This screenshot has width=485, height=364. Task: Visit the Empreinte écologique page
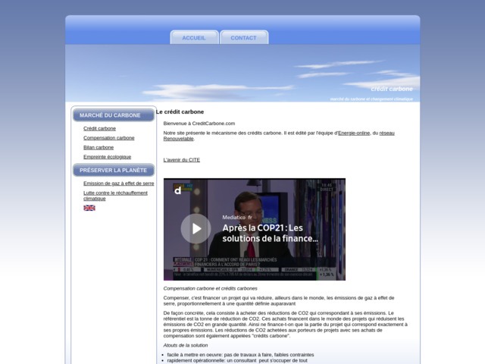click(x=107, y=156)
